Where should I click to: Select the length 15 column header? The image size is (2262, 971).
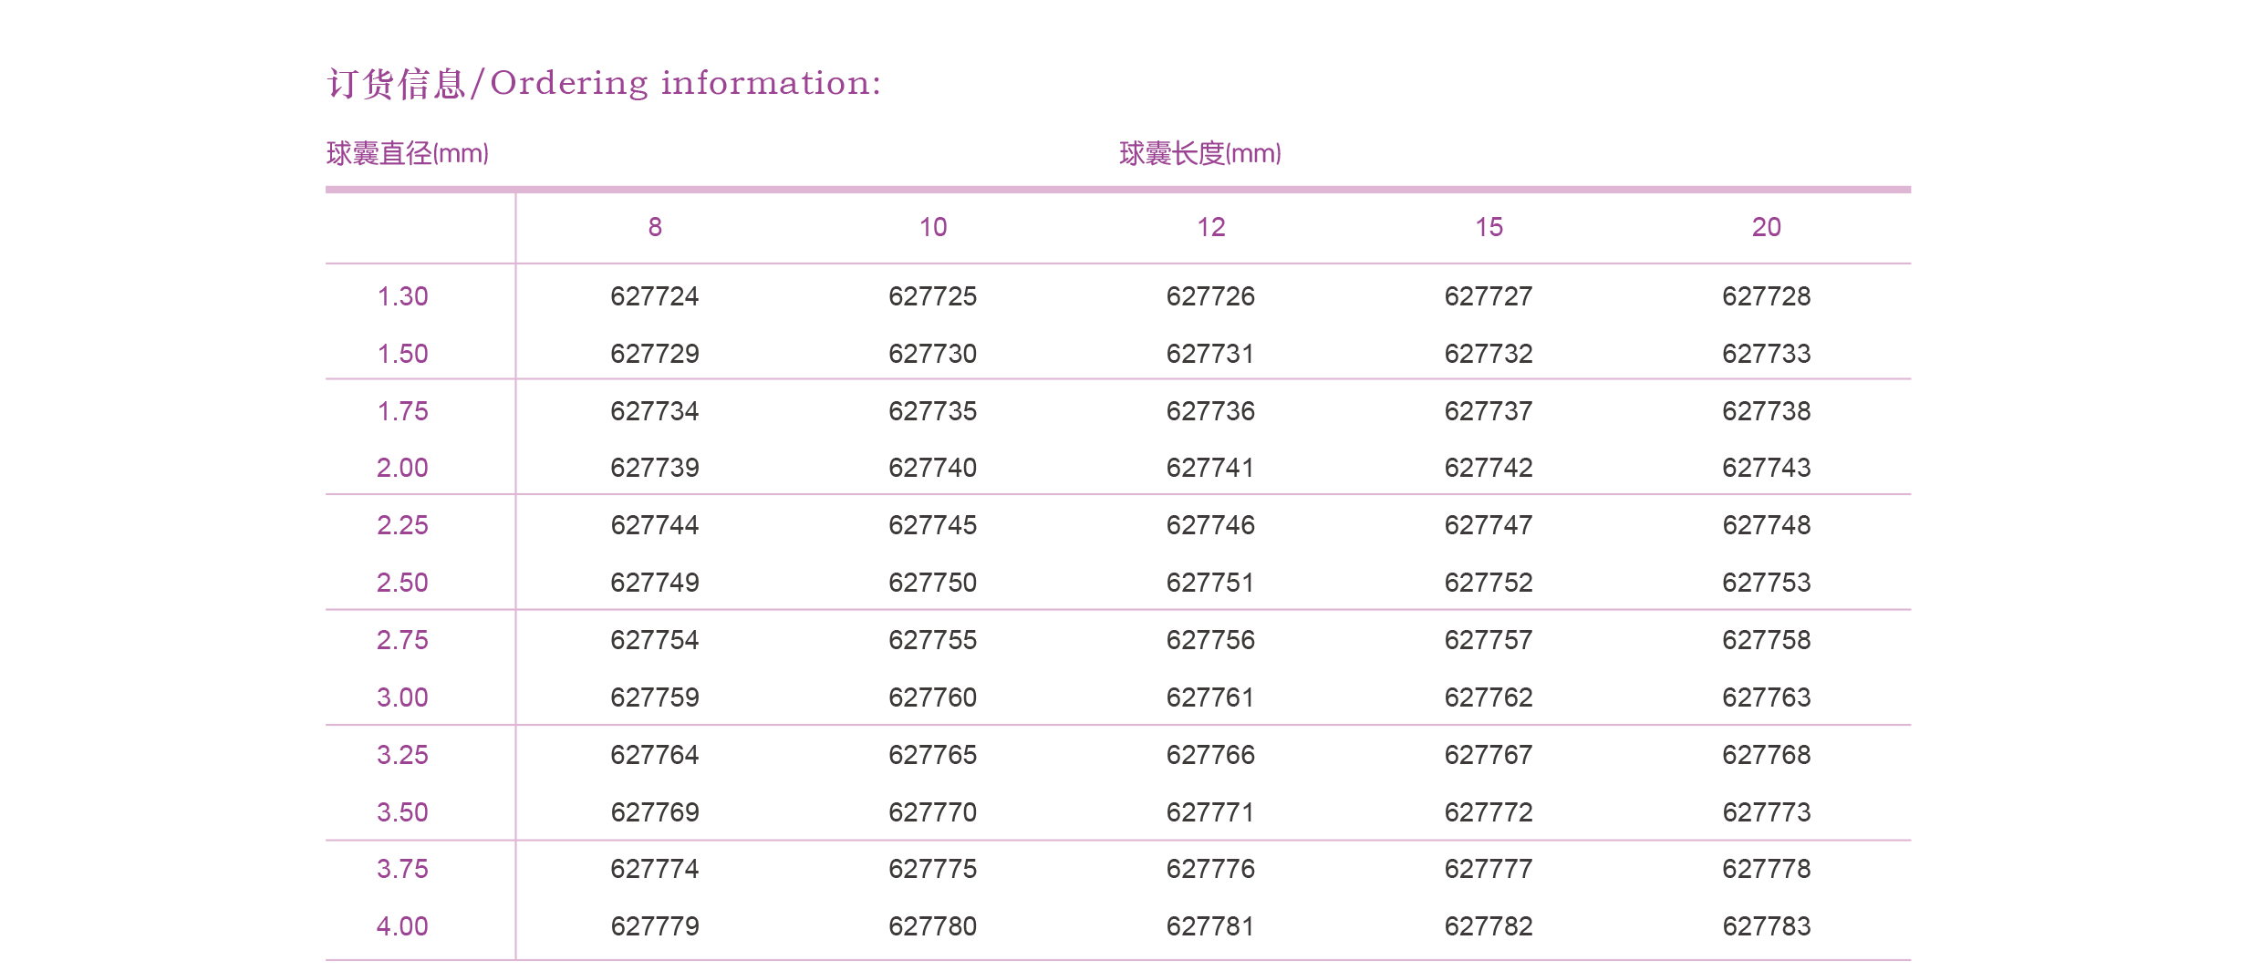tap(1489, 227)
